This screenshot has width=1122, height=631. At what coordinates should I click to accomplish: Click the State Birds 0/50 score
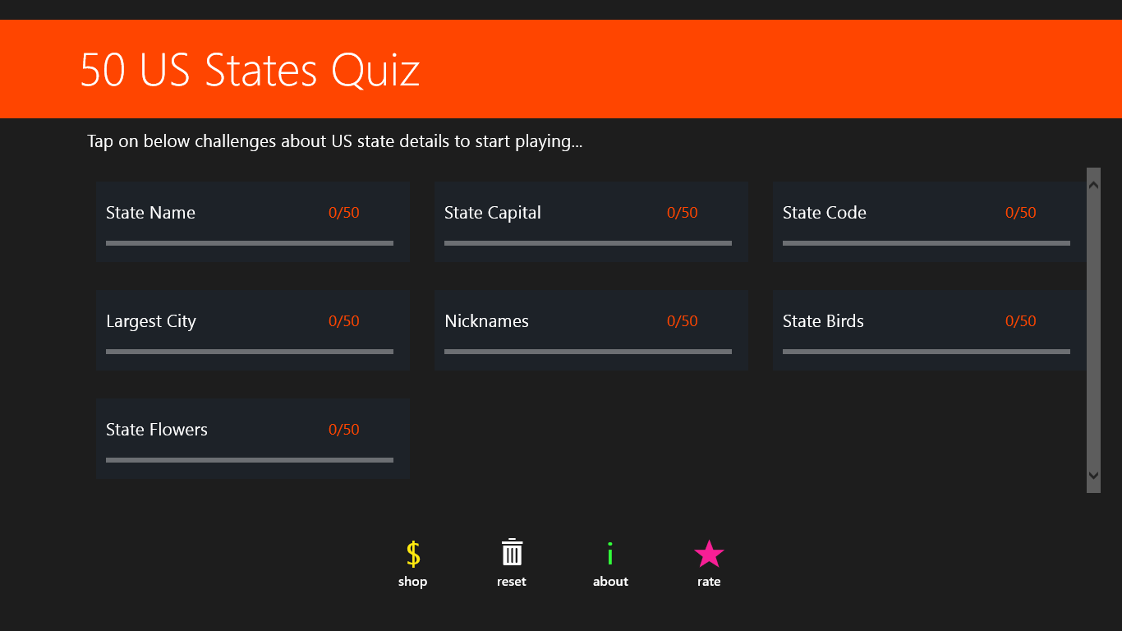[1020, 321]
